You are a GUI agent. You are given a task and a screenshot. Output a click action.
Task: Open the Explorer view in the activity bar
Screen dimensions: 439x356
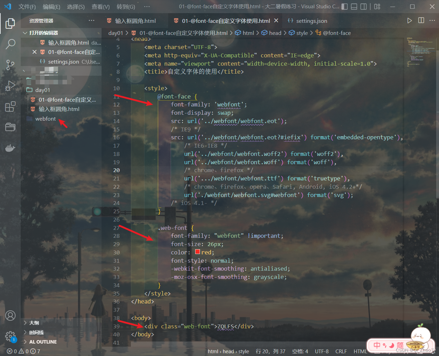pyautogui.click(x=10, y=23)
